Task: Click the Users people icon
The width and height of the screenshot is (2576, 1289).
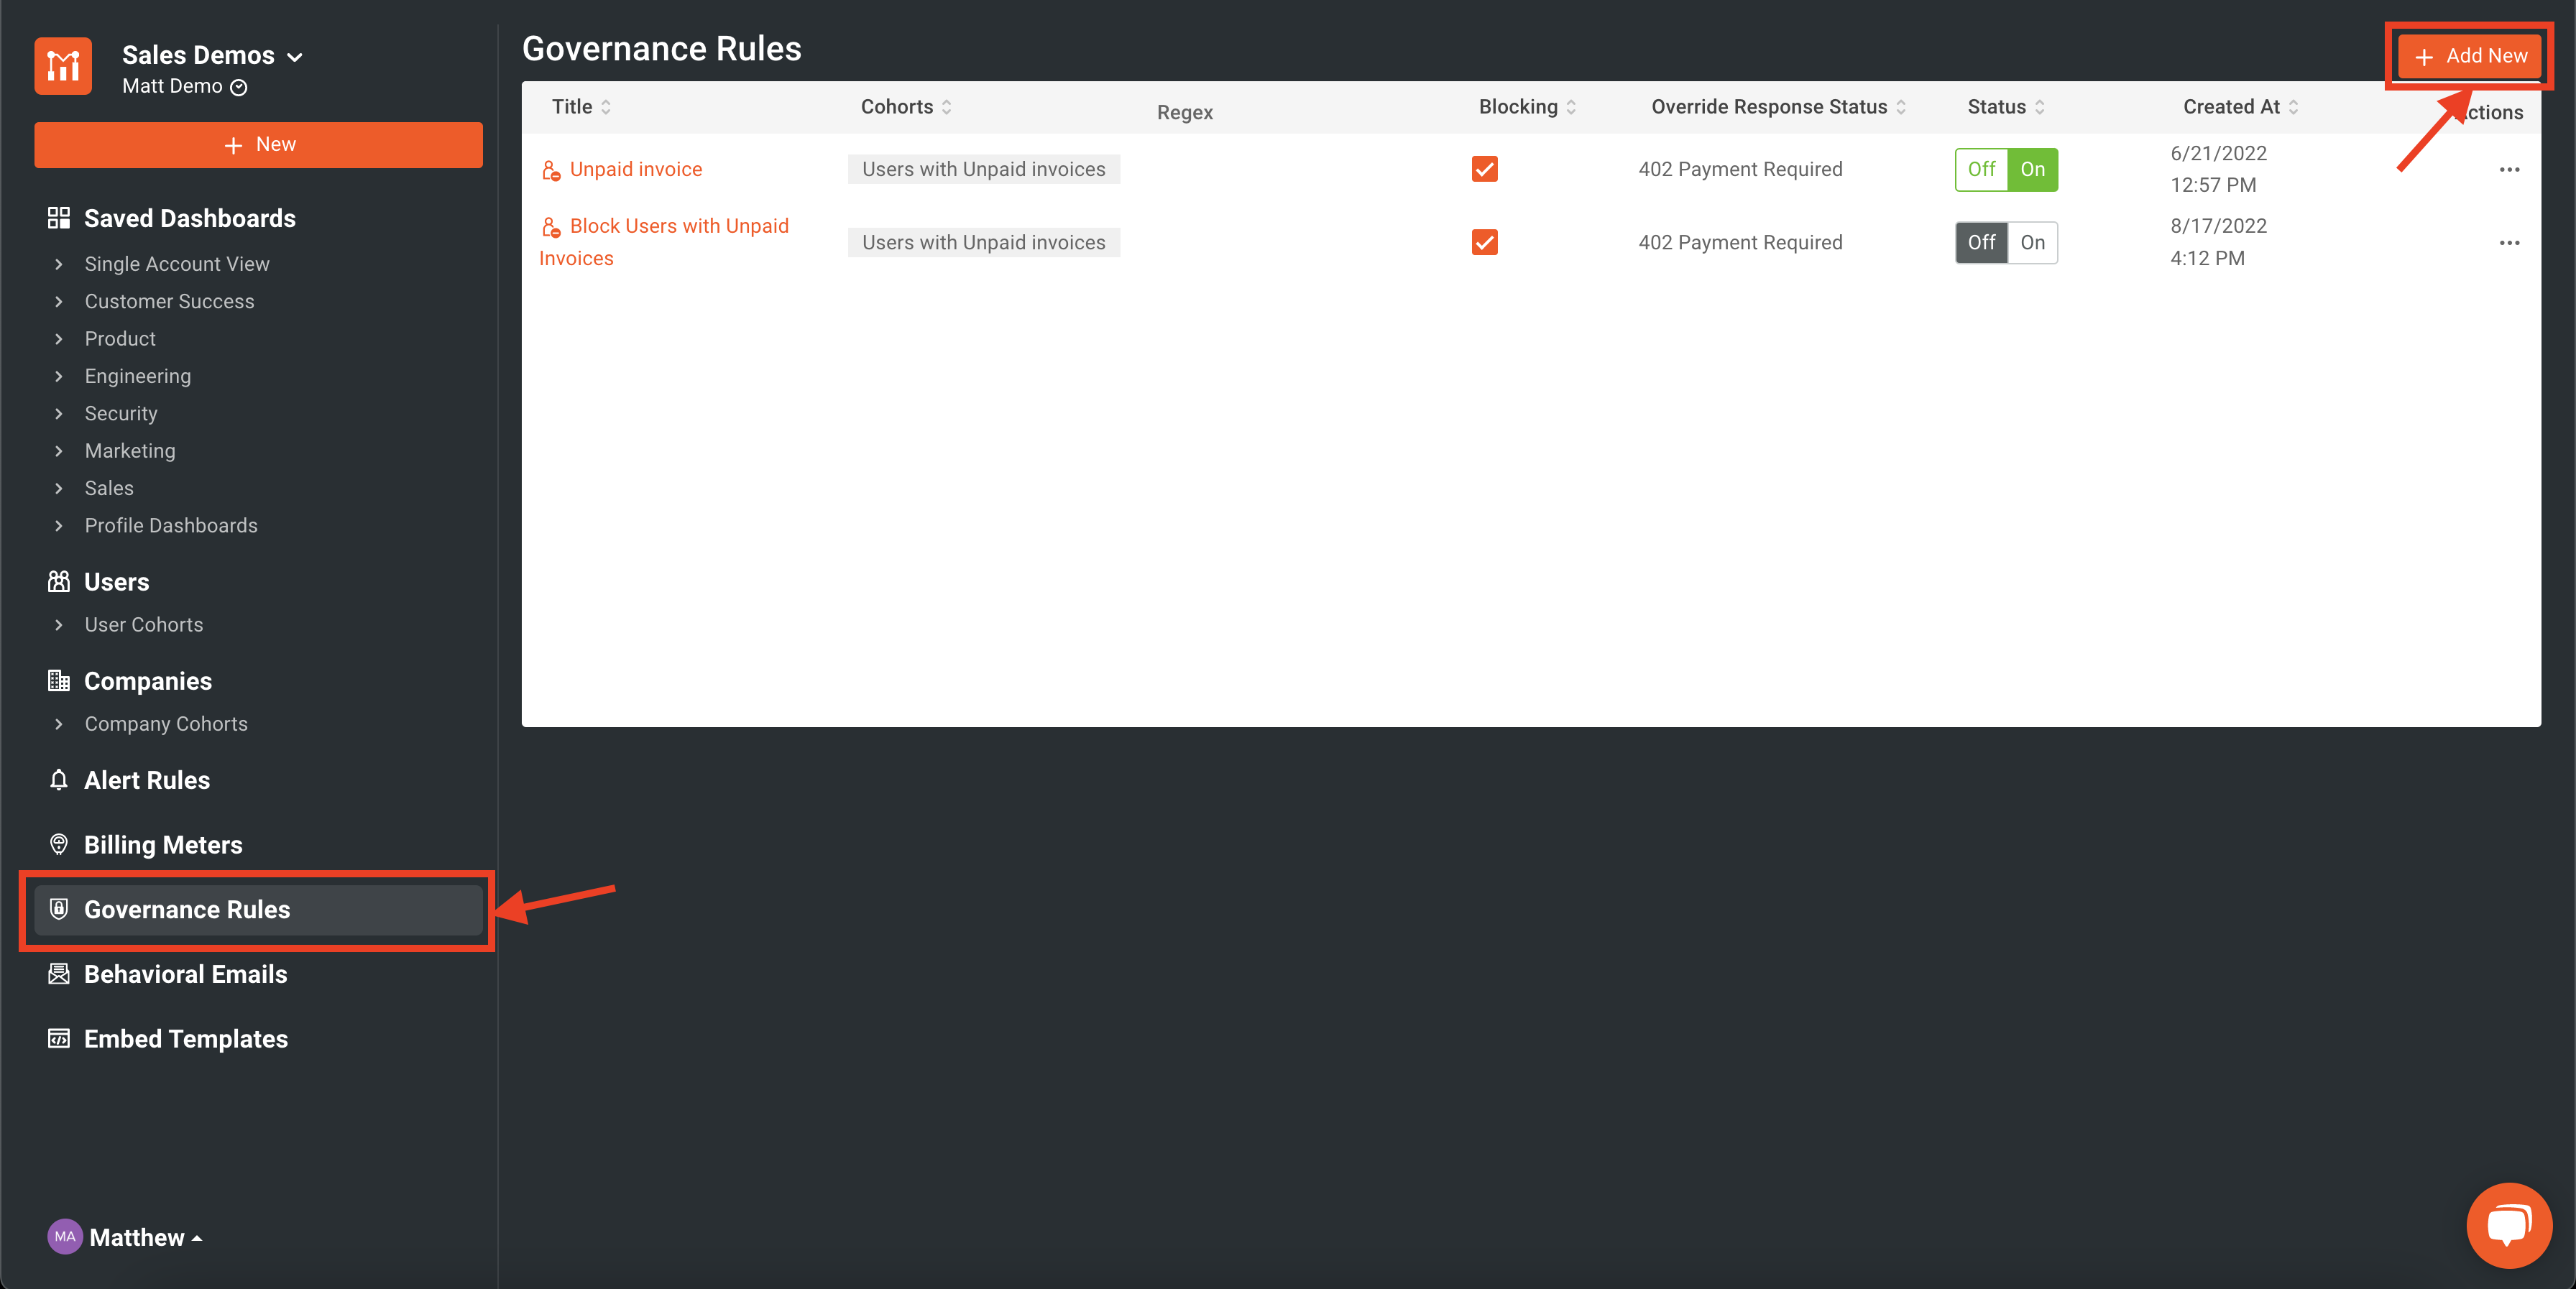Action: pyautogui.click(x=59, y=582)
